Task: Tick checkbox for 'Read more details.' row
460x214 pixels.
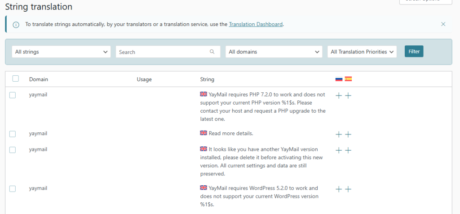Action: [12, 134]
